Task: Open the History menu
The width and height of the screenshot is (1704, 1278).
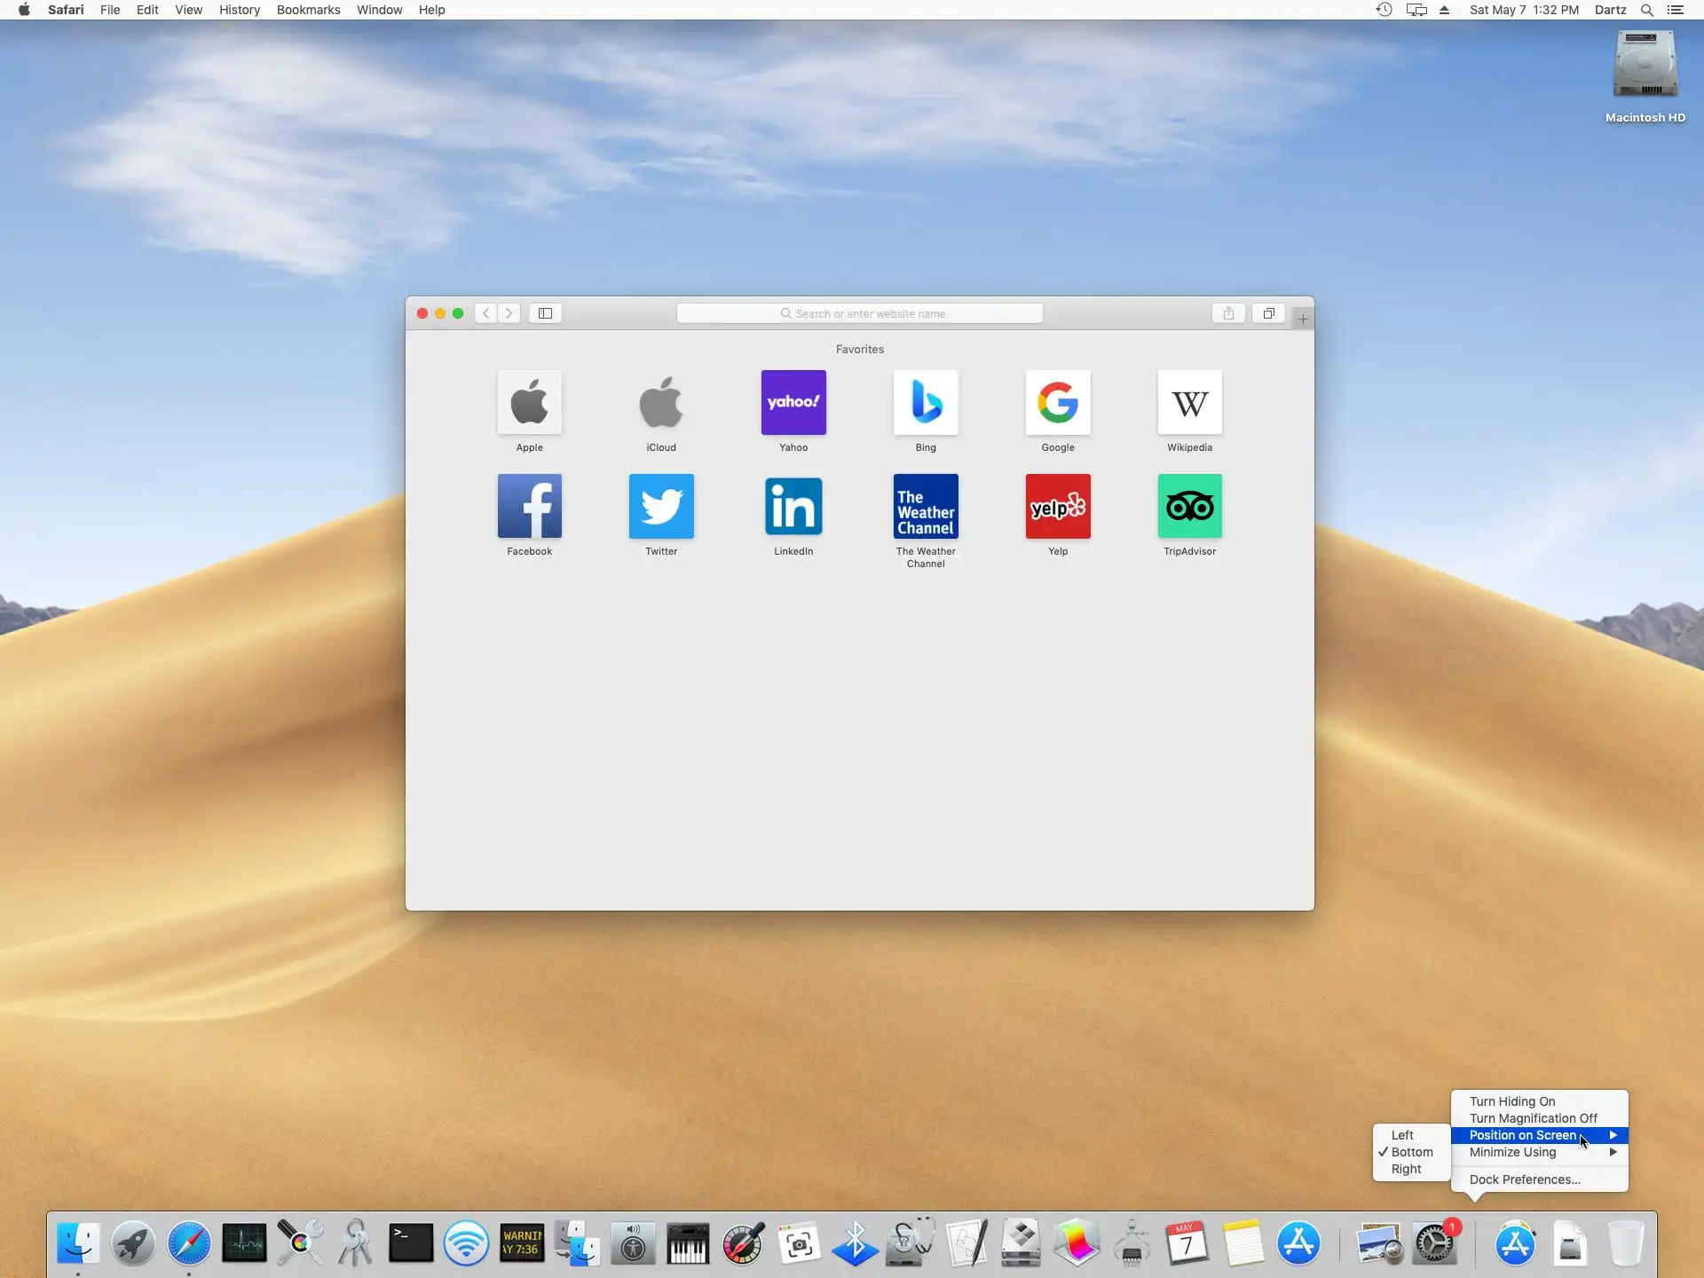Action: [240, 10]
